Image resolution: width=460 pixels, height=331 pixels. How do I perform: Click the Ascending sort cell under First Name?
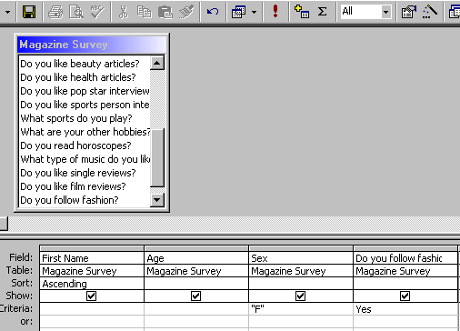[x=92, y=284]
